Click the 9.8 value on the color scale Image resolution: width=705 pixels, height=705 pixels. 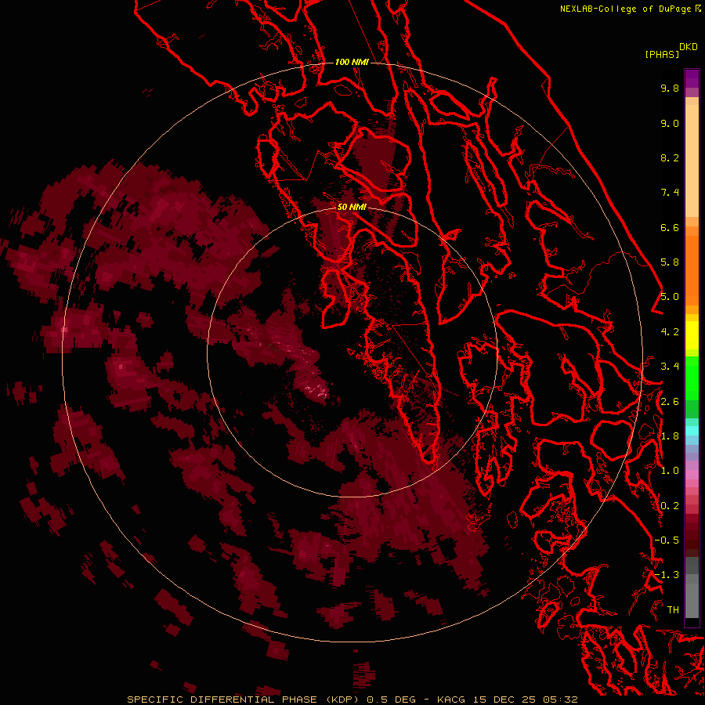(x=670, y=88)
